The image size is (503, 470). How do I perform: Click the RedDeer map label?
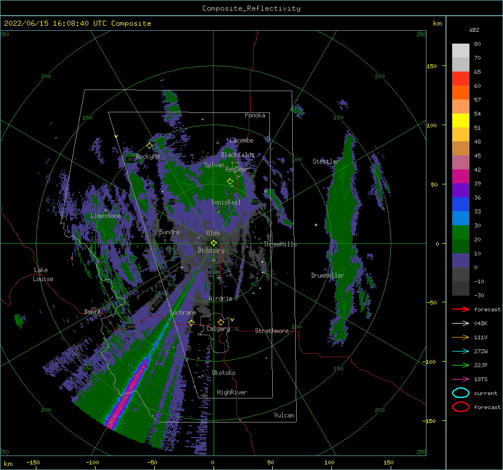coord(237,169)
